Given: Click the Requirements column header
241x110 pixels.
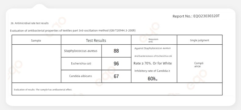Looking at the screenshot, I should coord(153,40).
